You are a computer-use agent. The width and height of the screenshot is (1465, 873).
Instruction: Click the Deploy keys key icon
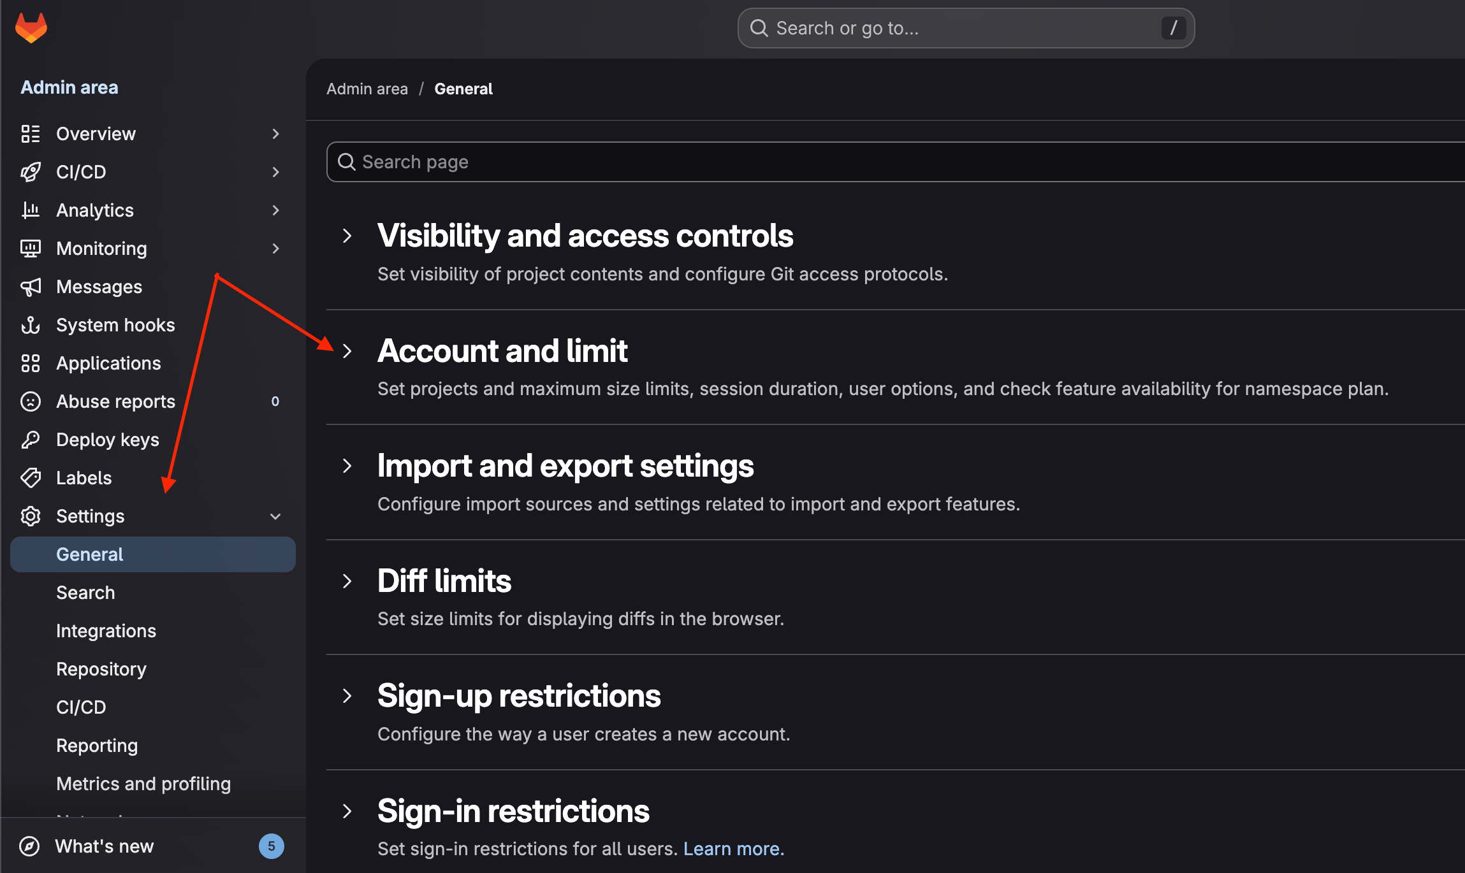click(x=31, y=440)
